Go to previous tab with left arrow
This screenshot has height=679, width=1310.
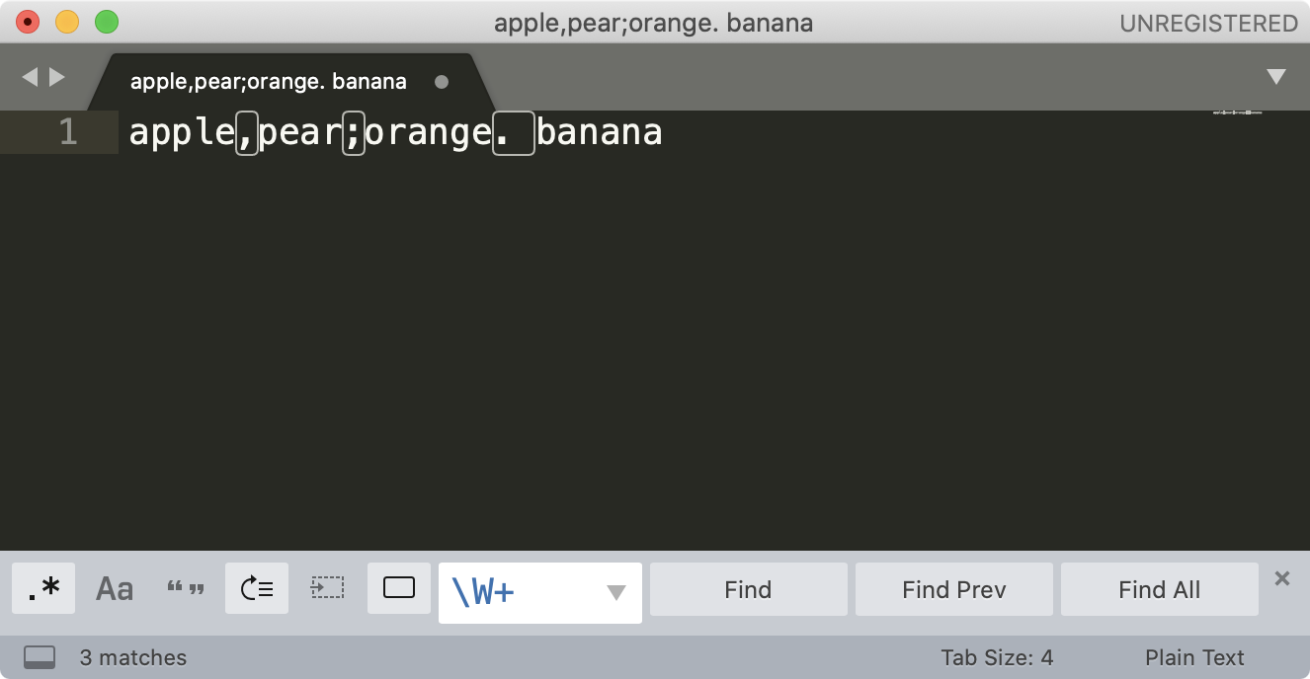pos(30,77)
